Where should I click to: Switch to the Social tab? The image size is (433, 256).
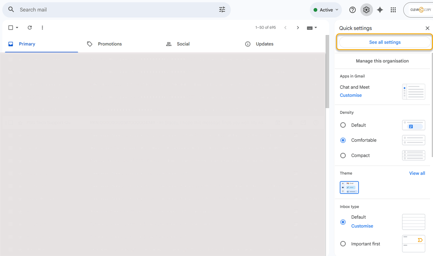point(183,44)
